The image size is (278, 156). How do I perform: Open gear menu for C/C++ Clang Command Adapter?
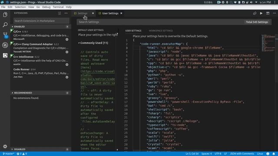point(67,52)
